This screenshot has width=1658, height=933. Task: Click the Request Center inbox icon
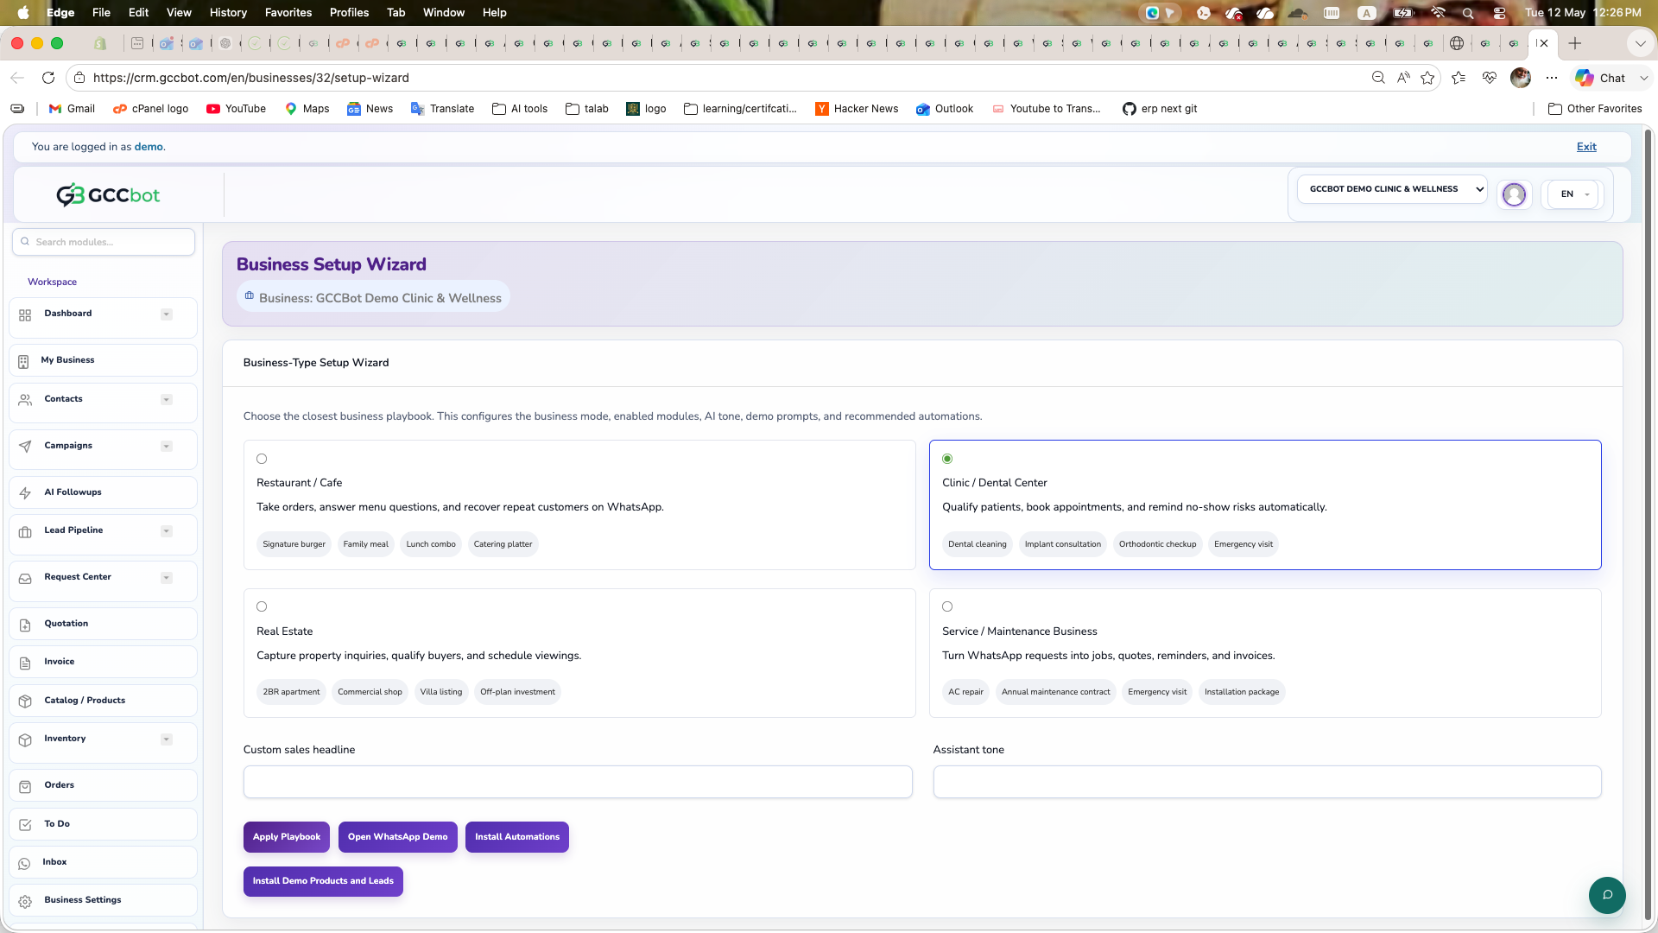(x=25, y=578)
